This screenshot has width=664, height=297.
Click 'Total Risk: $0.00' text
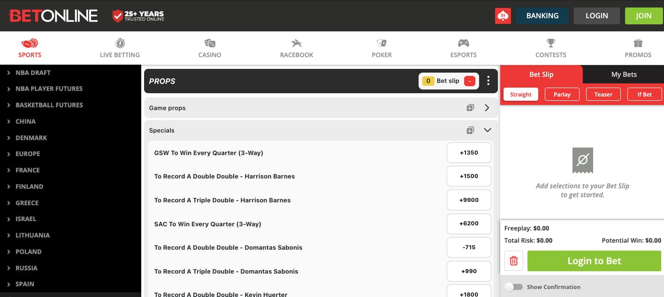tap(528, 240)
